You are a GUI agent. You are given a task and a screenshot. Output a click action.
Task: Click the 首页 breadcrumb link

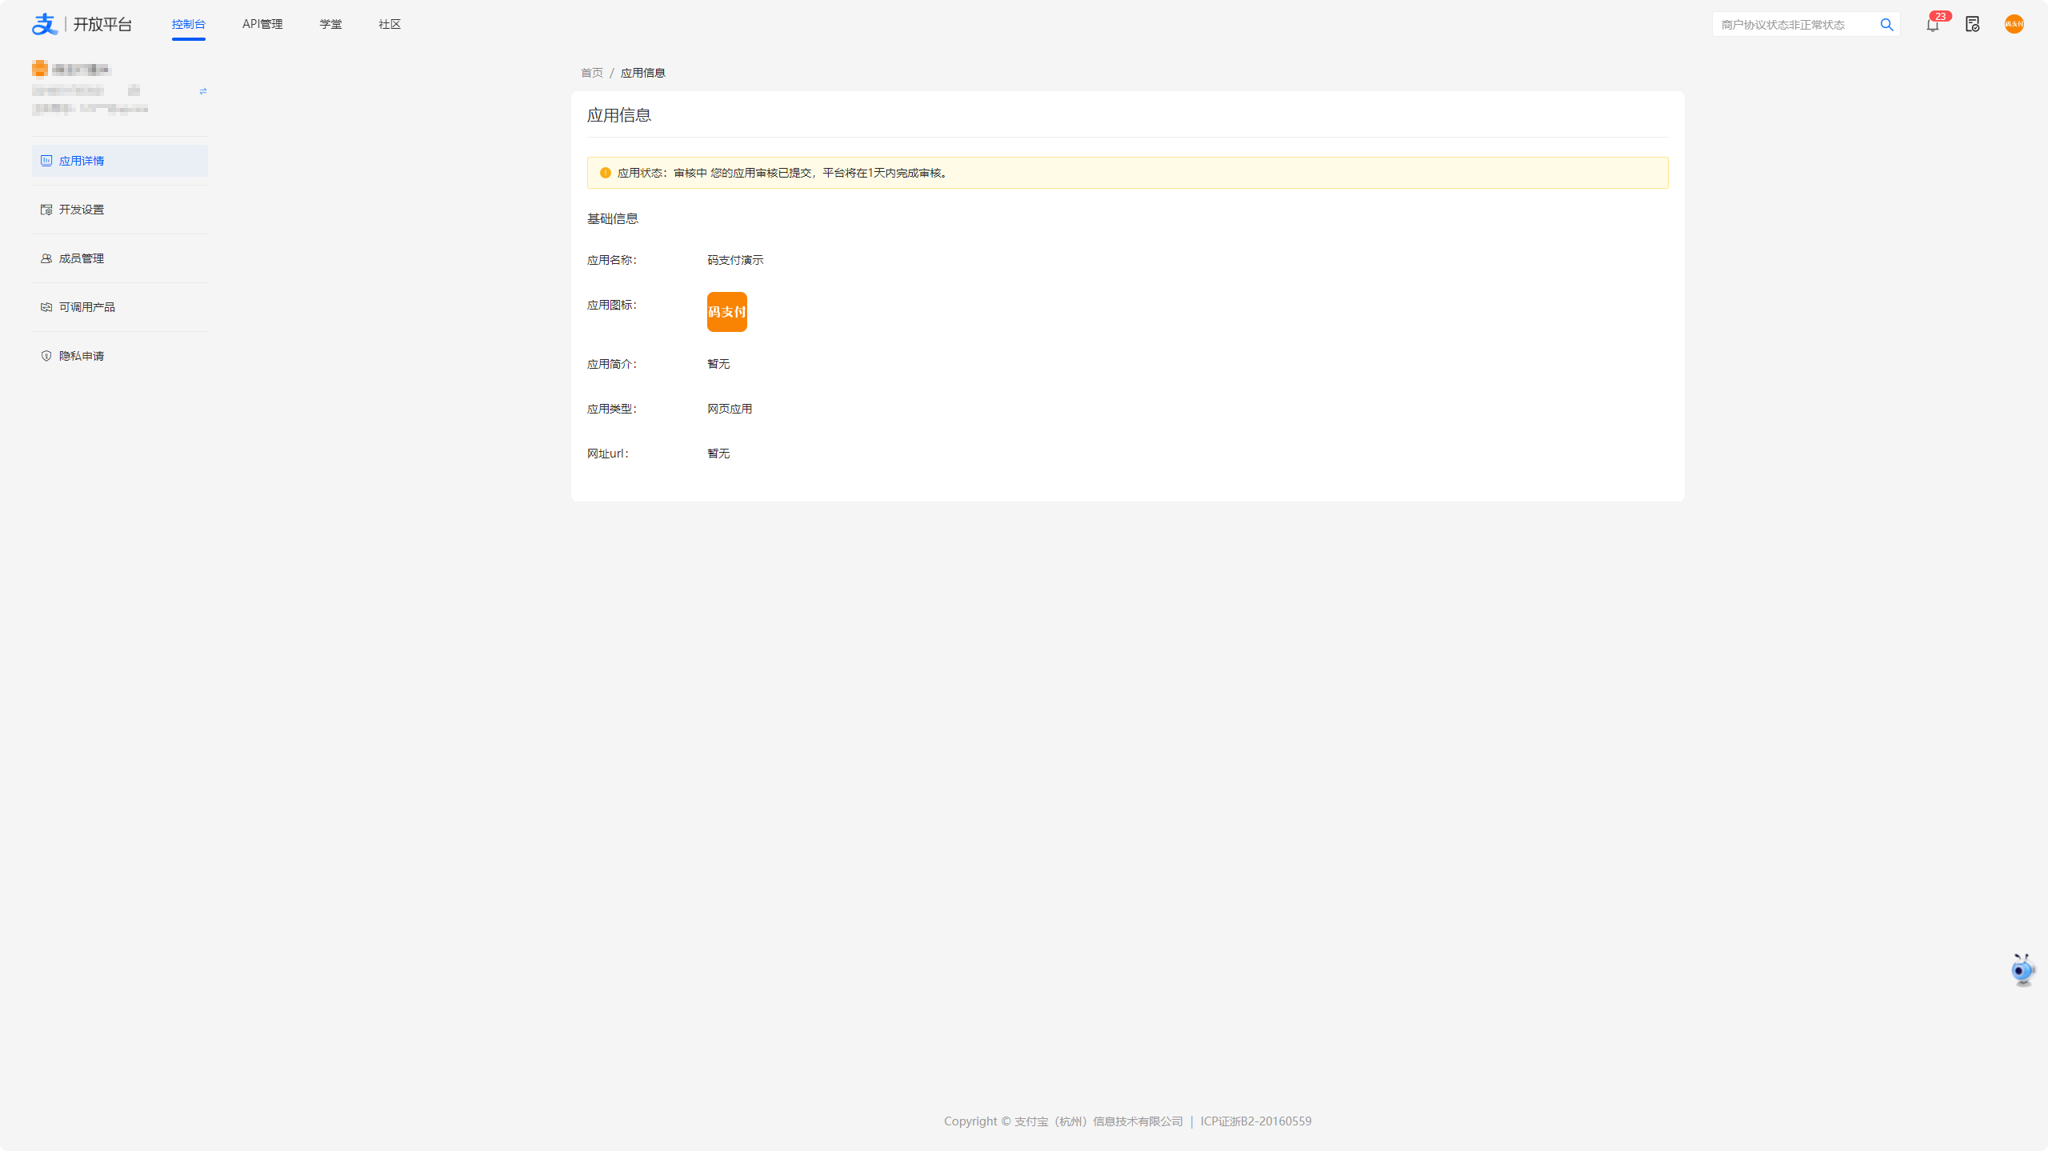pyautogui.click(x=592, y=73)
